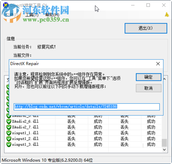Viewport: 172px width, 164px height.
Task: Click the green shield icon beside xinput1_3.dll
Action: coord(9,144)
